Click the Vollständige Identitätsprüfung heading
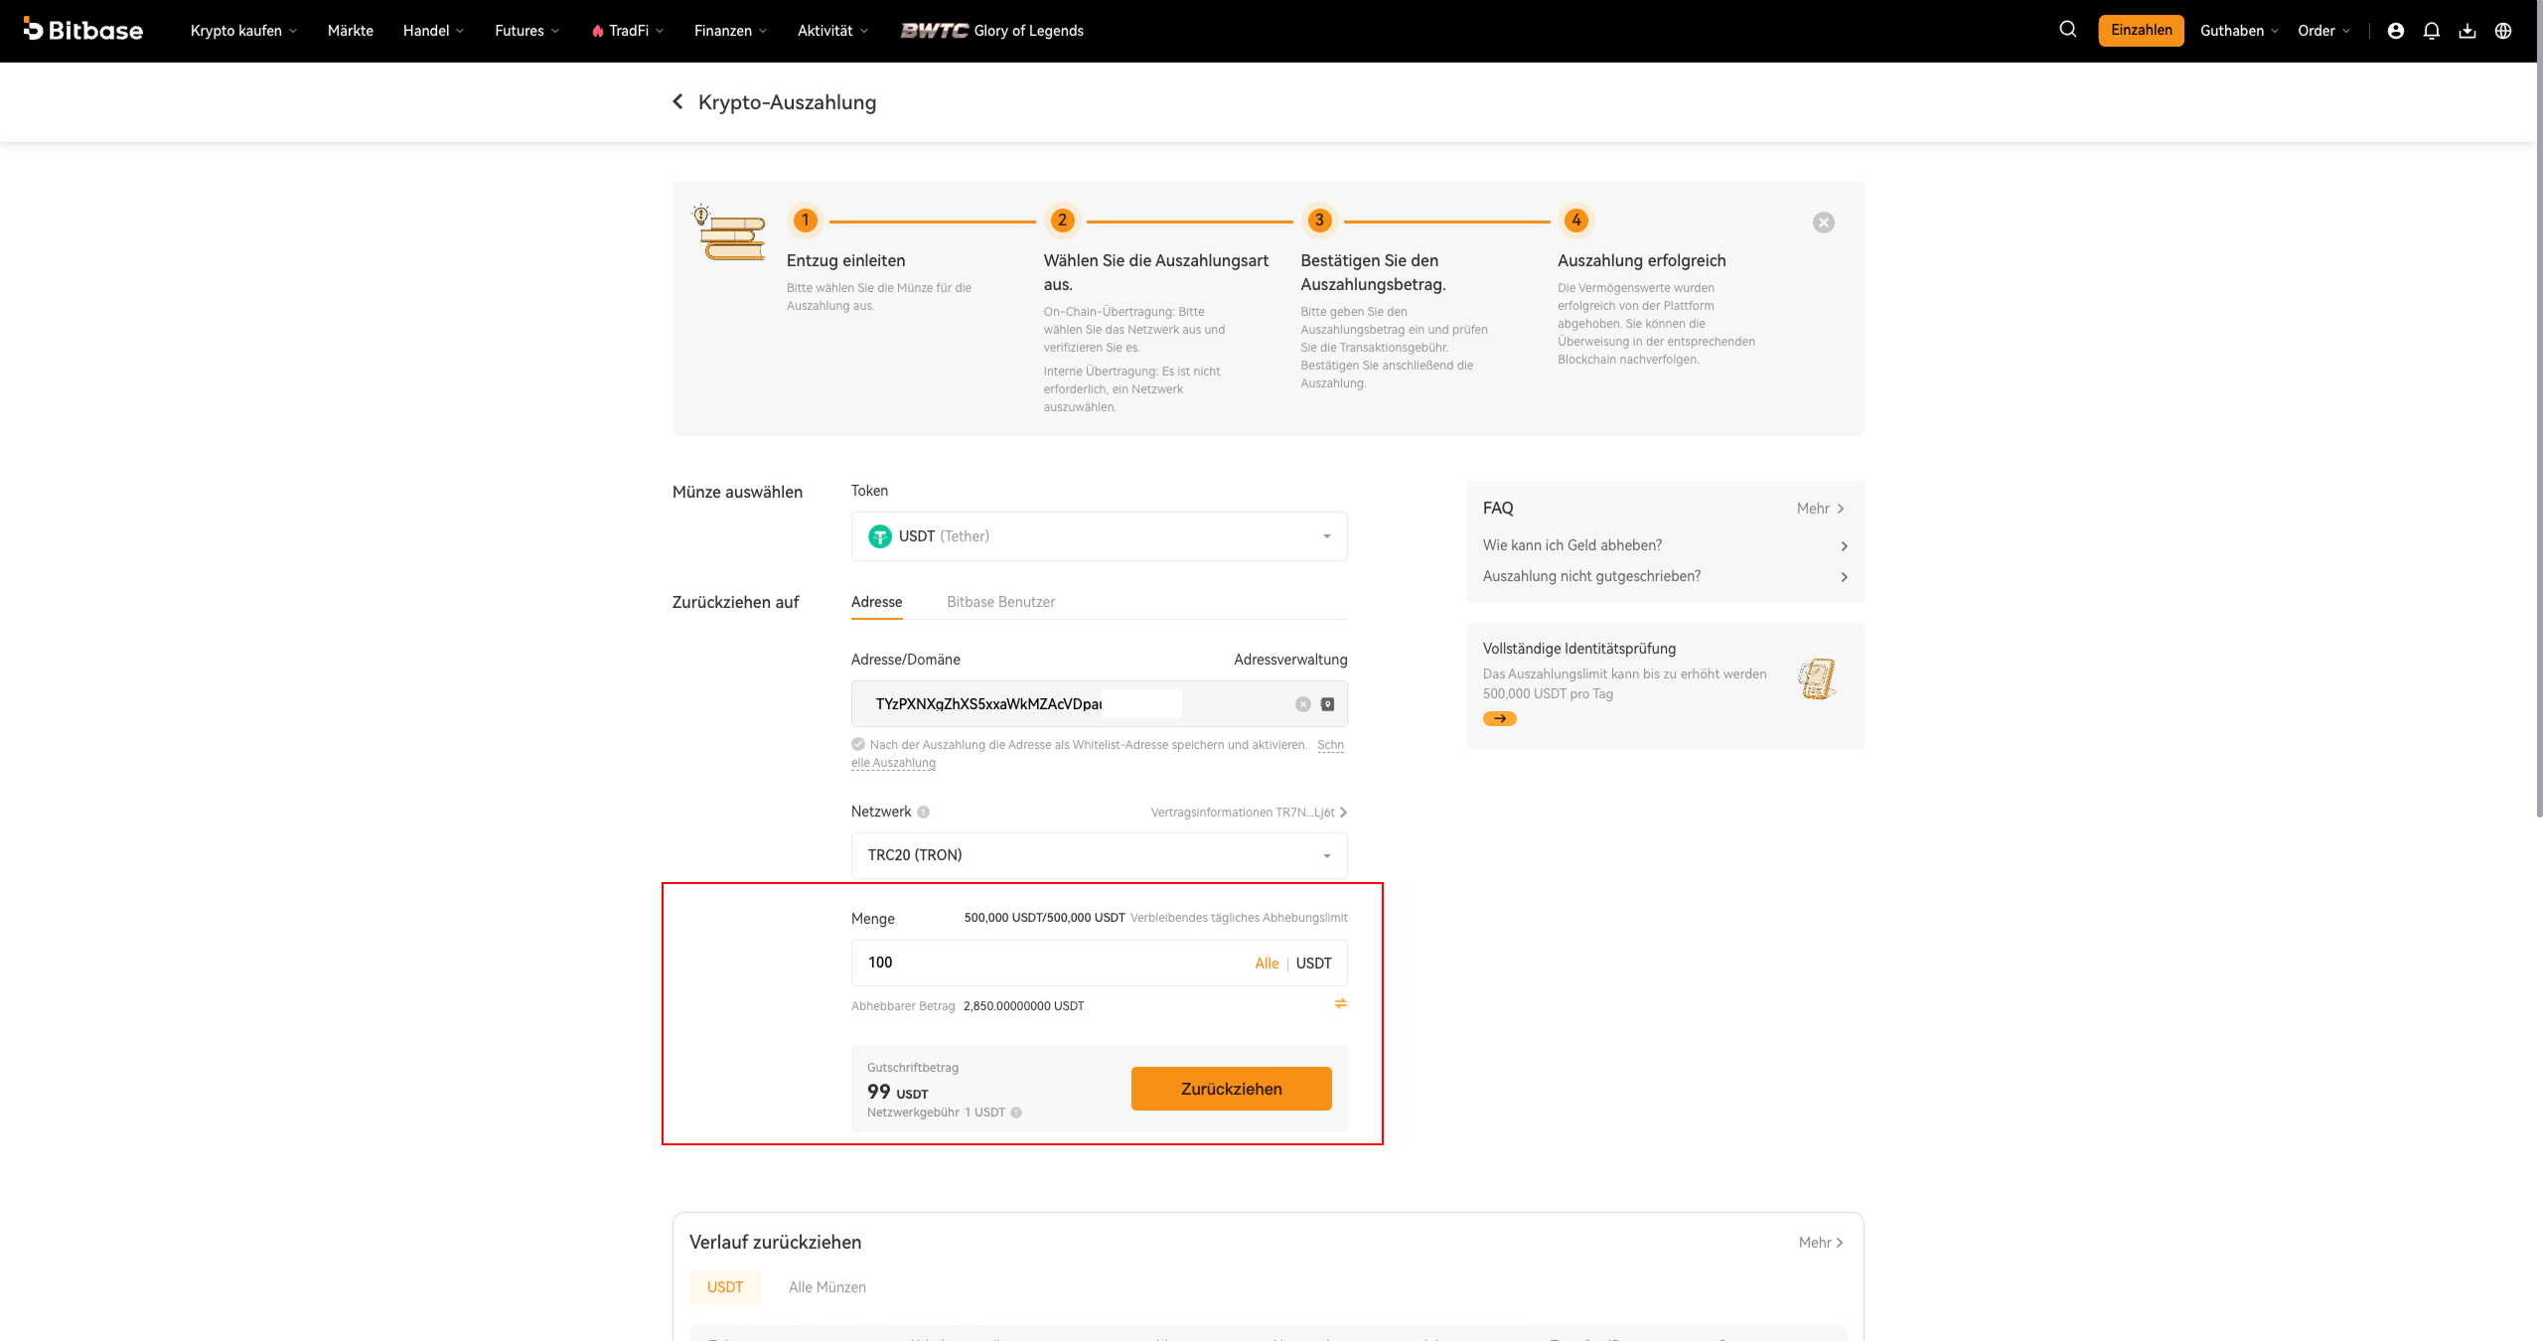 [x=1579, y=649]
